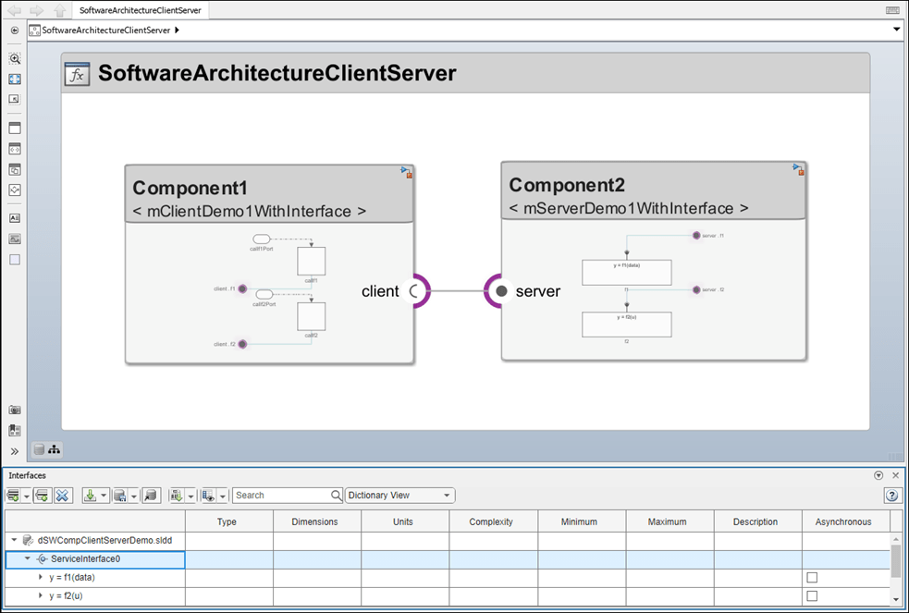This screenshot has height=613, width=909.
Task: Collapse the ServiceInterface0 tree node
Action: (29, 558)
